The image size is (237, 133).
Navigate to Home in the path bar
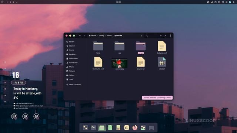(x=92, y=35)
